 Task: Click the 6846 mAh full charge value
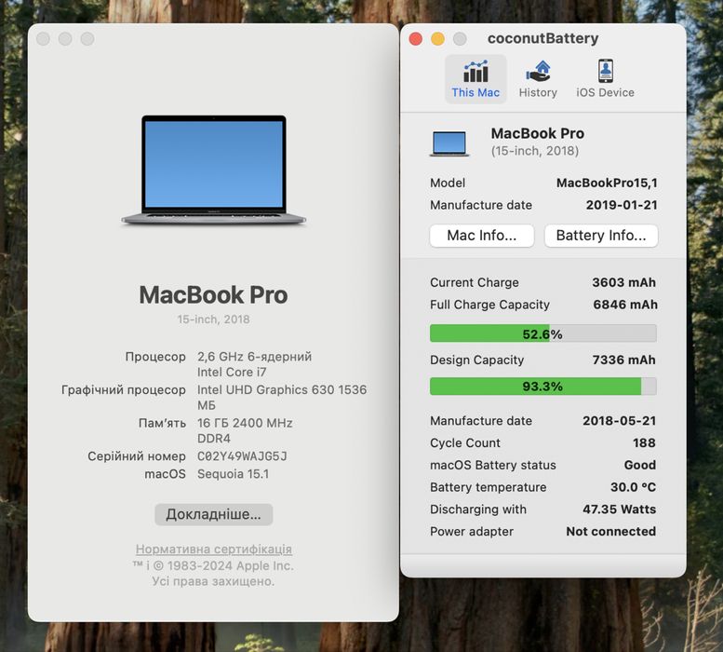[625, 305]
